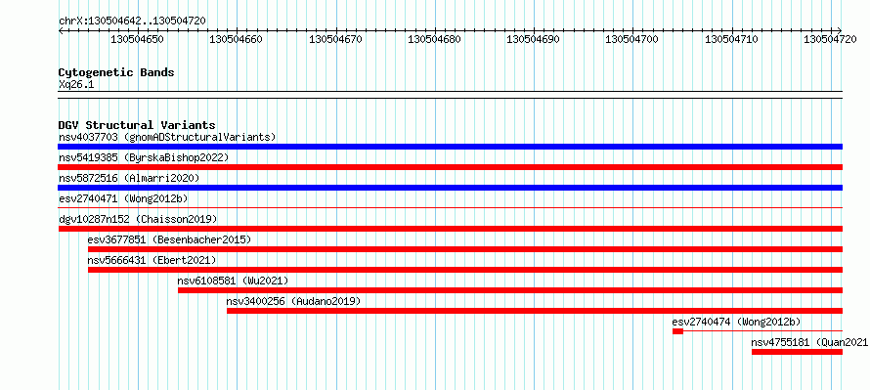Click the chrX:130504642..130504720 region label
This screenshot has width=870, height=390.
[x=132, y=22]
